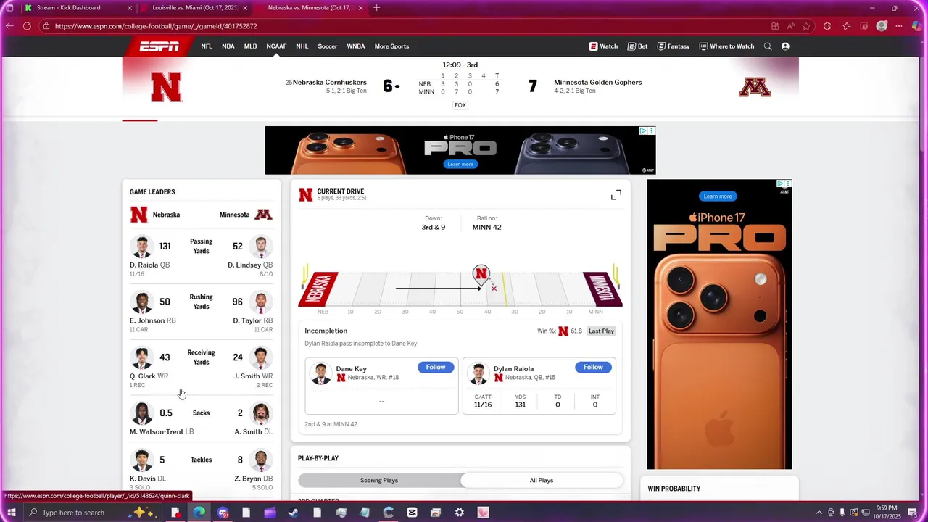Click Dane Key name in player card
928x522 pixels.
pyautogui.click(x=351, y=369)
